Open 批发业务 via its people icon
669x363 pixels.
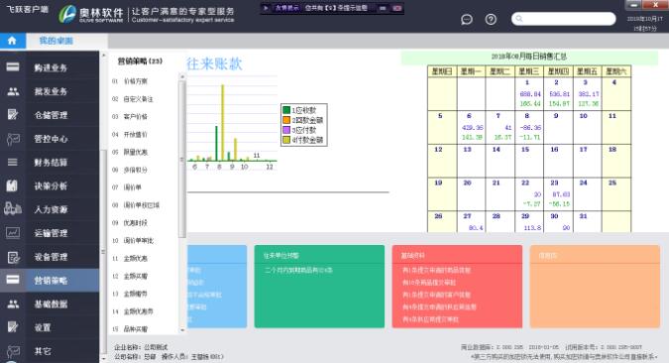click(x=13, y=91)
